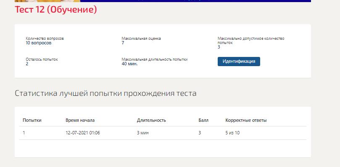The image size is (340, 167).
Task: Click attempt number 1 in table row
Action: tap(24, 133)
